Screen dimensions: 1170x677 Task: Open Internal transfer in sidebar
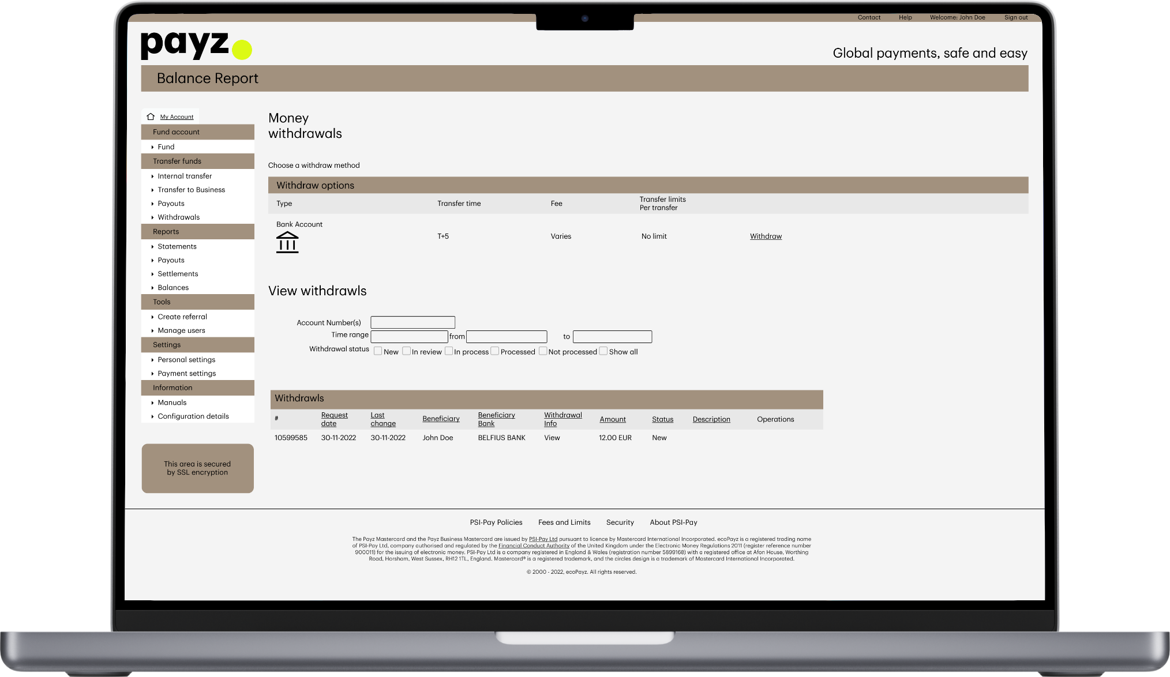pyautogui.click(x=185, y=176)
